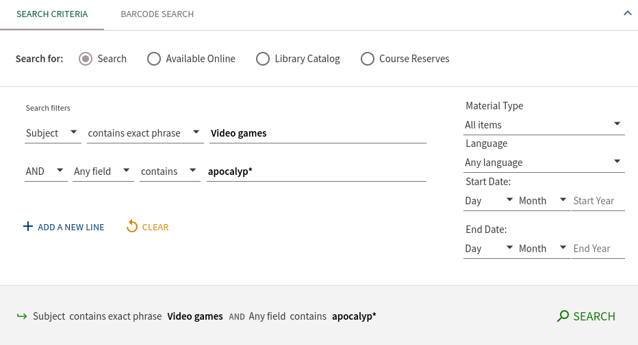The image size is (638, 345).
Task: Click into the Video games text field
Action: pos(316,133)
